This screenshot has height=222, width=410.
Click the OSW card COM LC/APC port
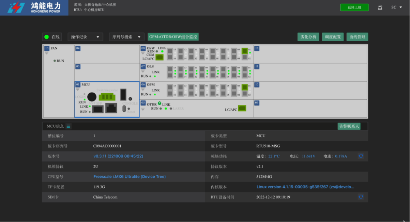coord(159,57)
